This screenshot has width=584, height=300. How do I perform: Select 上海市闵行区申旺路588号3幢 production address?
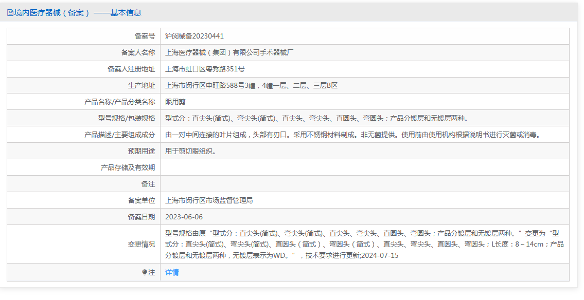click(x=252, y=85)
